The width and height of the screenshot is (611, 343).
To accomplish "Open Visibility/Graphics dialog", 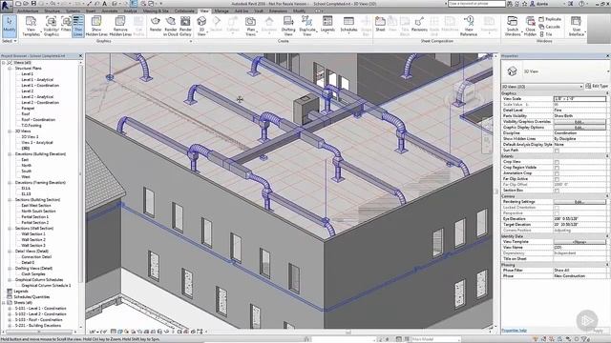I will [x=51, y=27].
